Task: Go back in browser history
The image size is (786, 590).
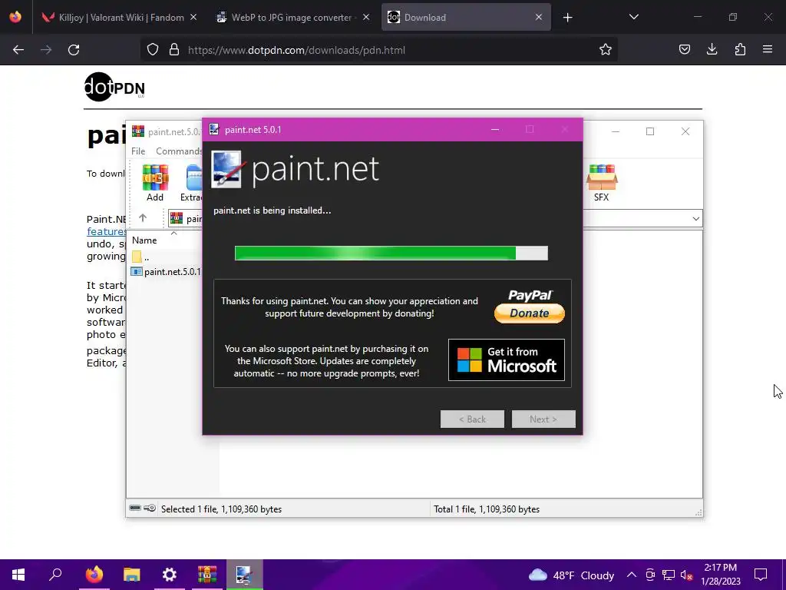Action: click(x=18, y=50)
